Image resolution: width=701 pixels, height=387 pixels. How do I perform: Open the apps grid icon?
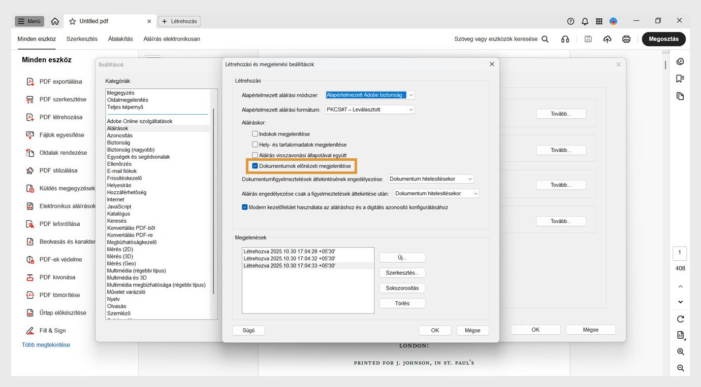coord(599,21)
